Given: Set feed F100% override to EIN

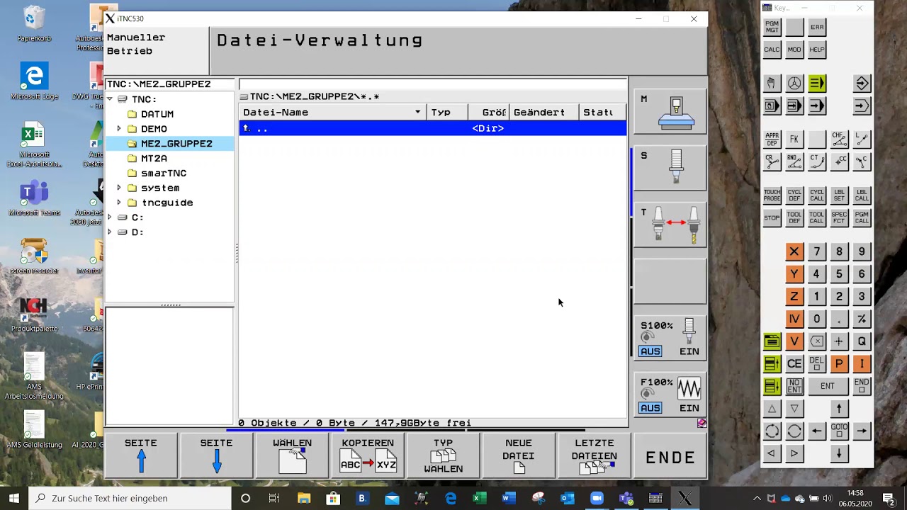Looking at the screenshot, I should (x=689, y=408).
